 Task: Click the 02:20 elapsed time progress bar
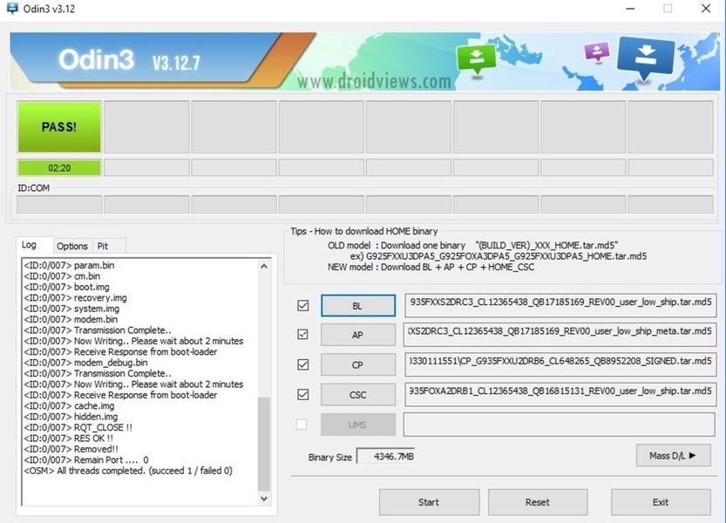59,168
